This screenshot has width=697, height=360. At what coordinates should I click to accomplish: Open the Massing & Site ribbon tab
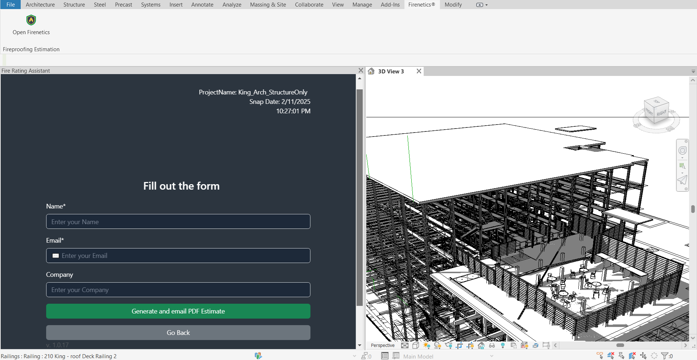click(268, 5)
